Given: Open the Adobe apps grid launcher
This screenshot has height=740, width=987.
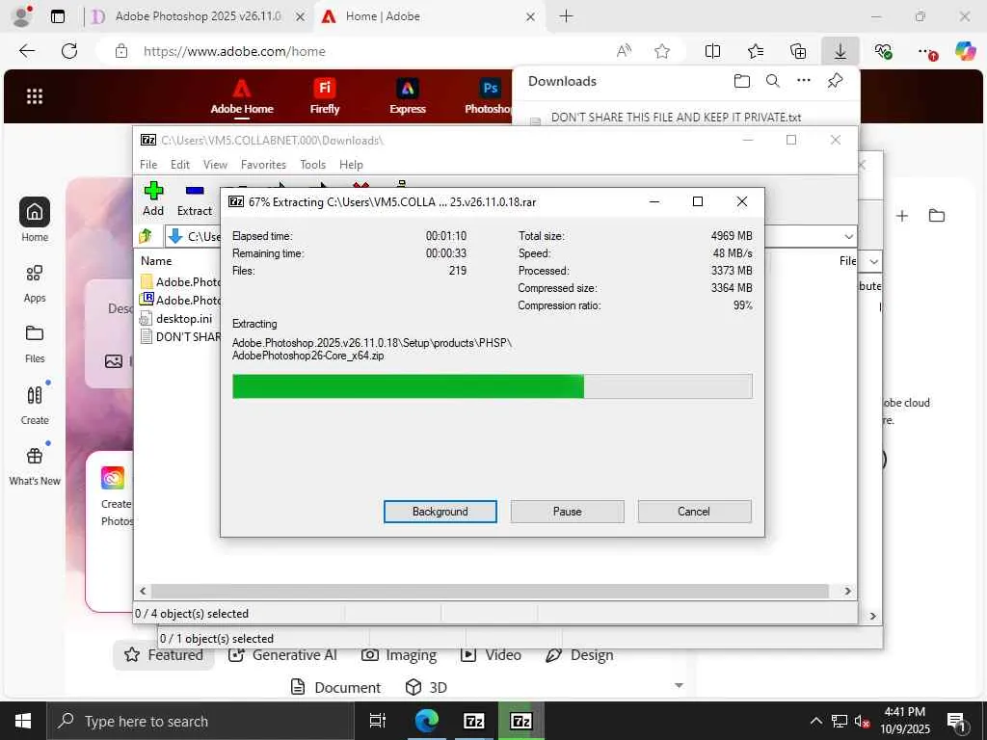Looking at the screenshot, I should click(x=35, y=96).
